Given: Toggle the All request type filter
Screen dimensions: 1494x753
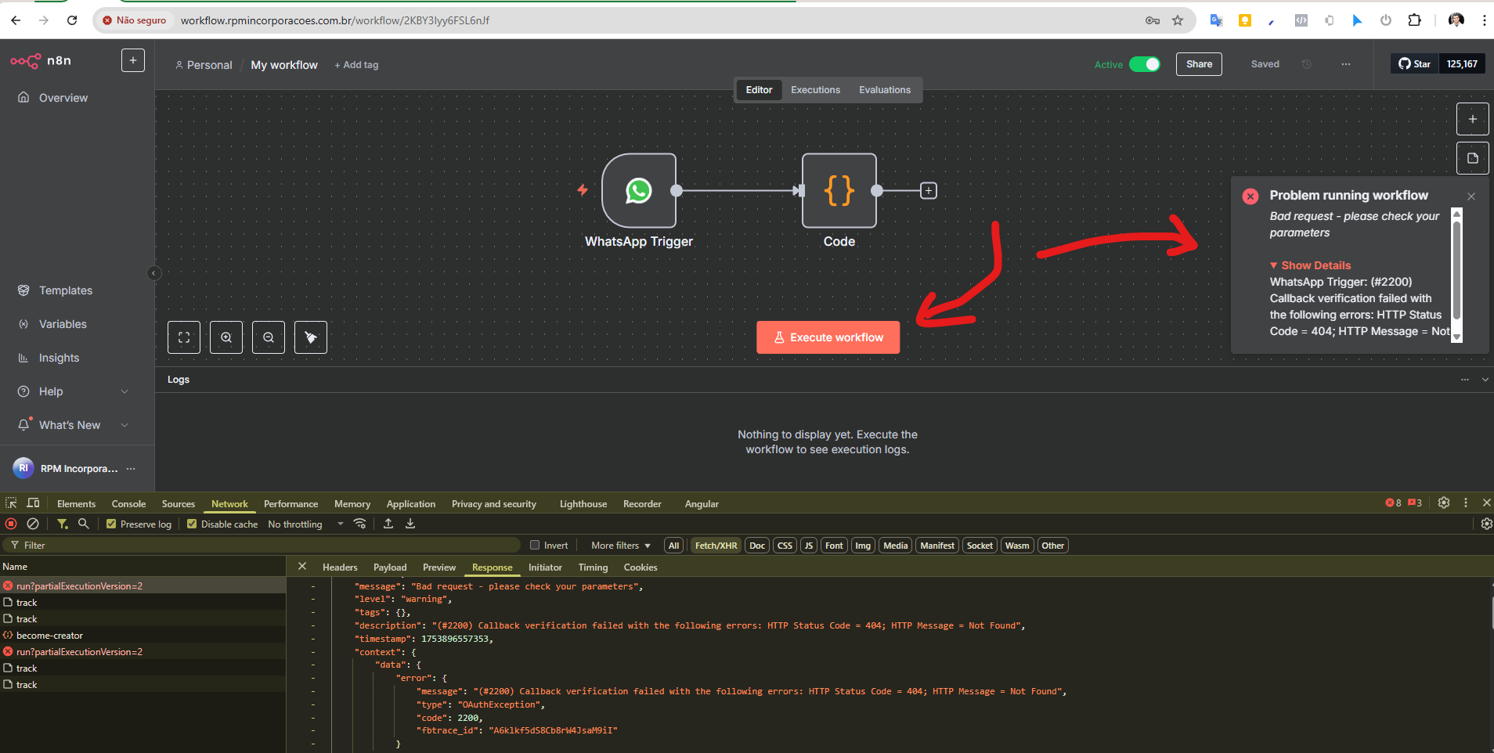Looking at the screenshot, I should 673,546.
